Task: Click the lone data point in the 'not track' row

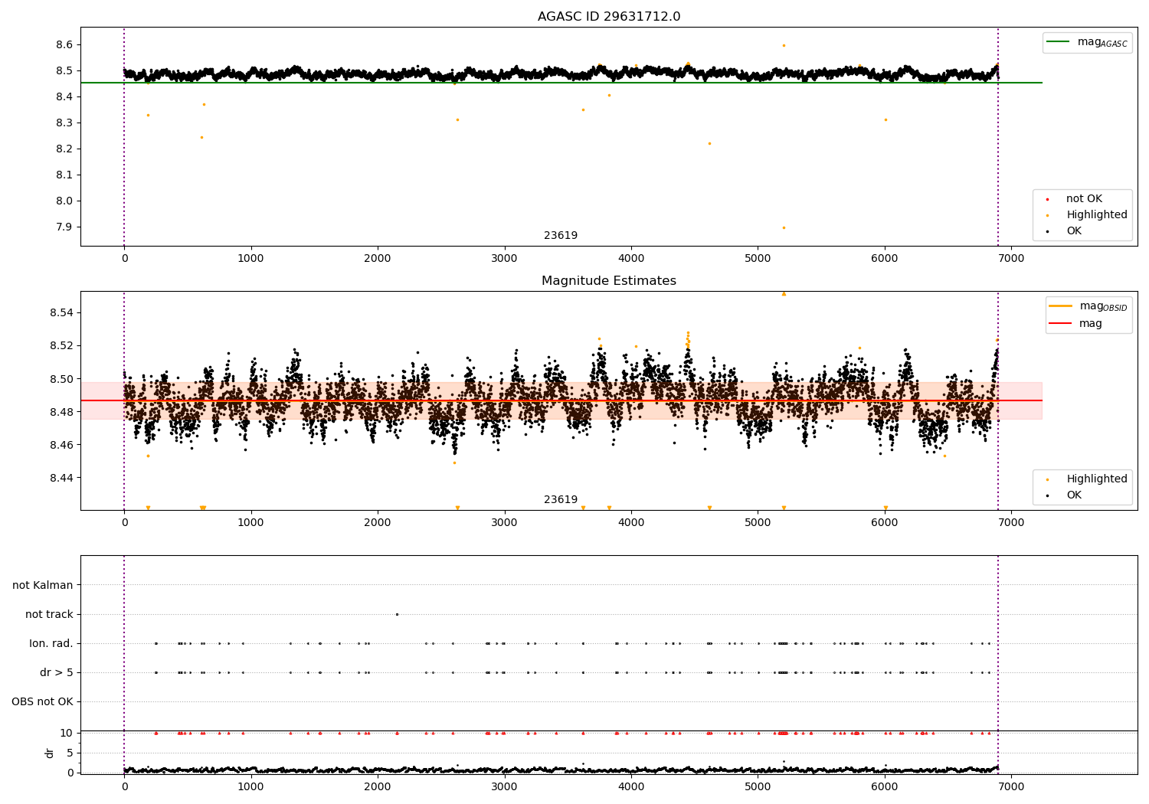Action: (397, 614)
